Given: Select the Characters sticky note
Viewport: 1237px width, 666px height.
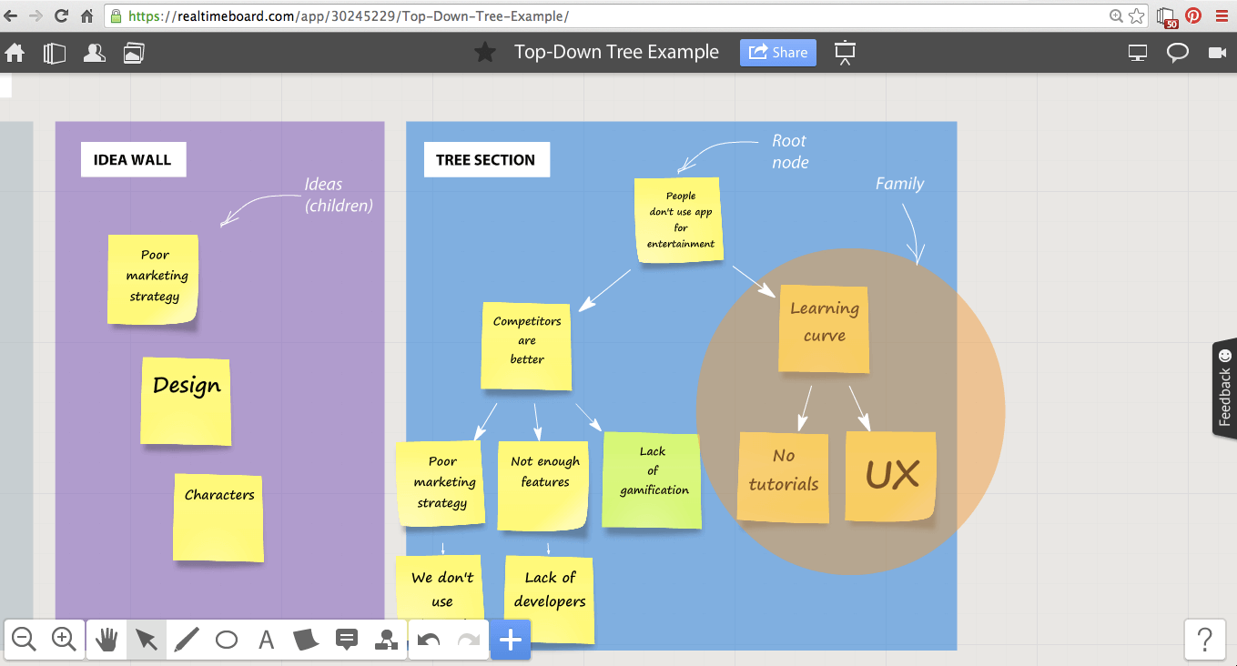Looking at the screenshot, I should [x=218, y=517].
